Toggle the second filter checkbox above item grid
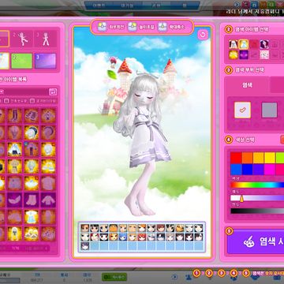Image resolution: width=284 pixels, height=284 pixels. (x=7, y=101)
